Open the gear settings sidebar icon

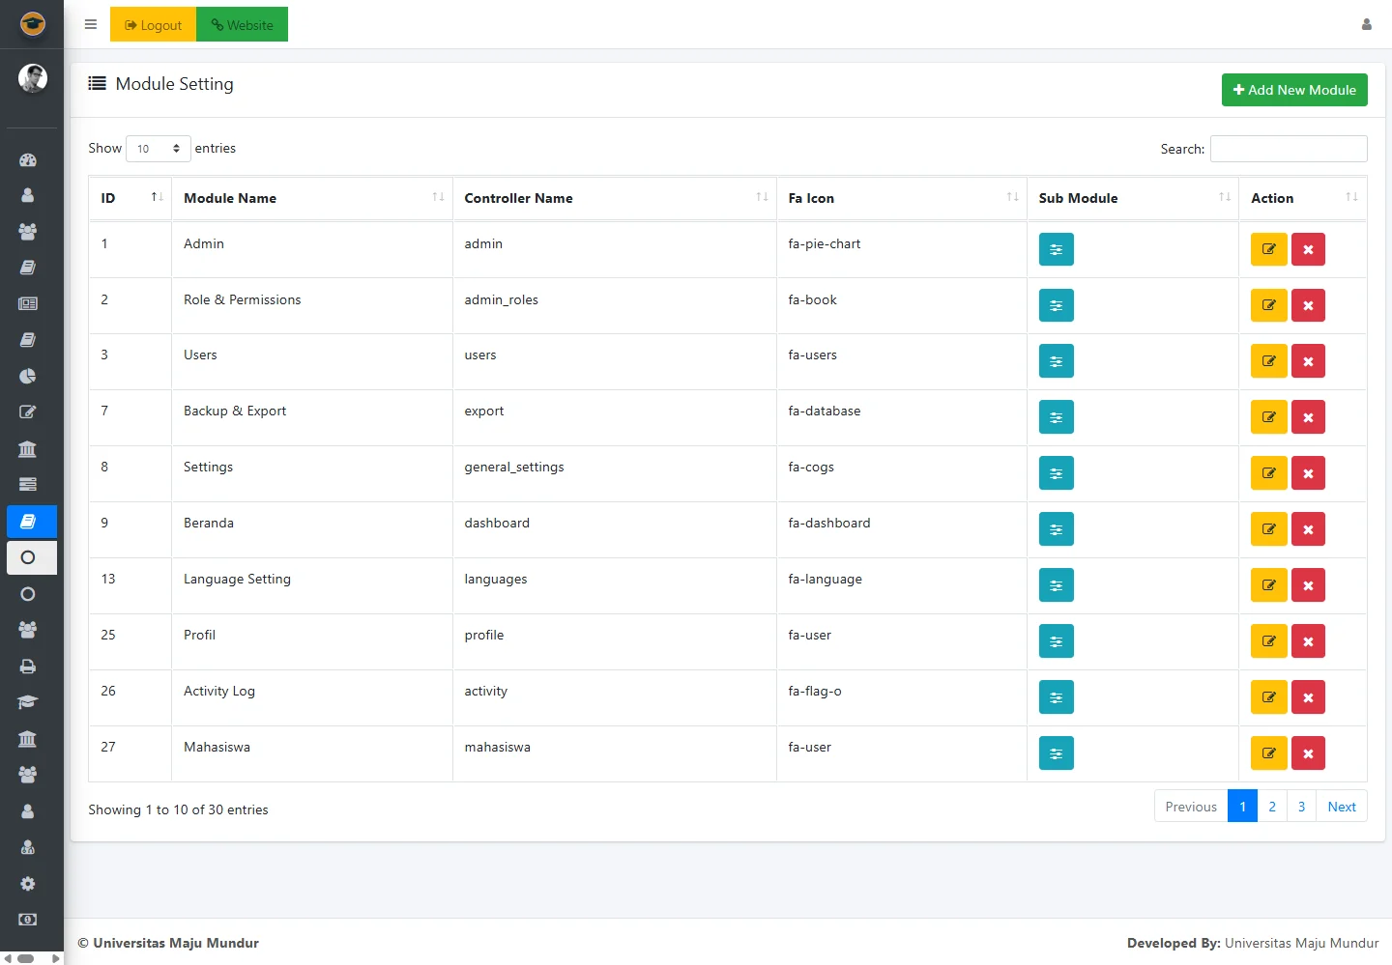(28, 884)
